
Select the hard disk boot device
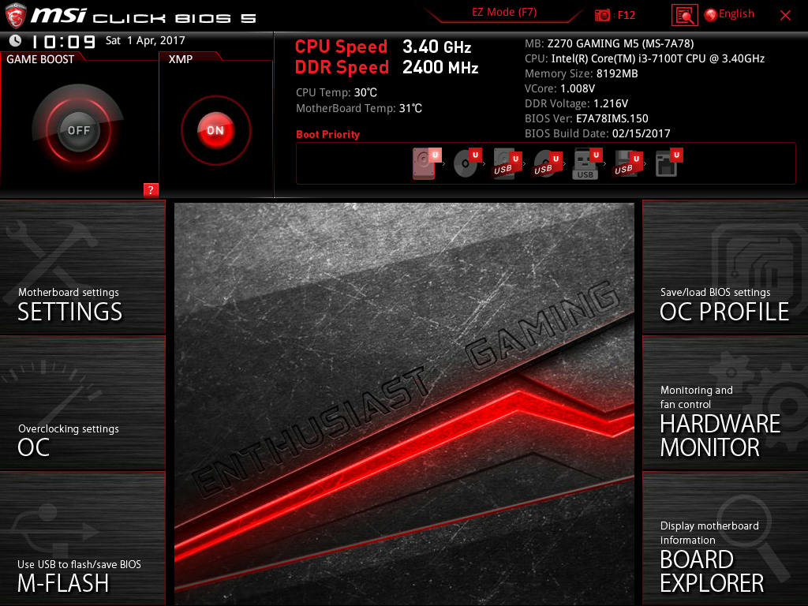(427, 163)
